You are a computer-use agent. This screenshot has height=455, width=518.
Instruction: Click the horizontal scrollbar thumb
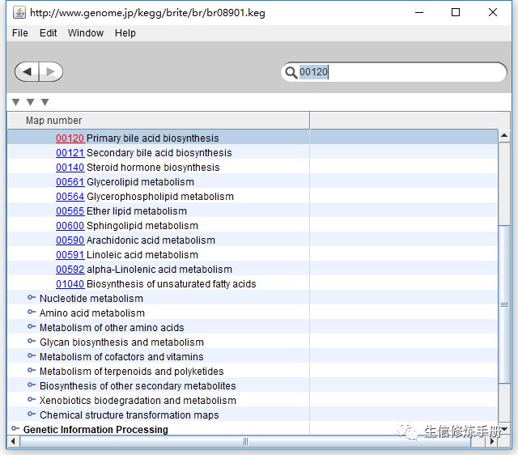tap(245, 441)
